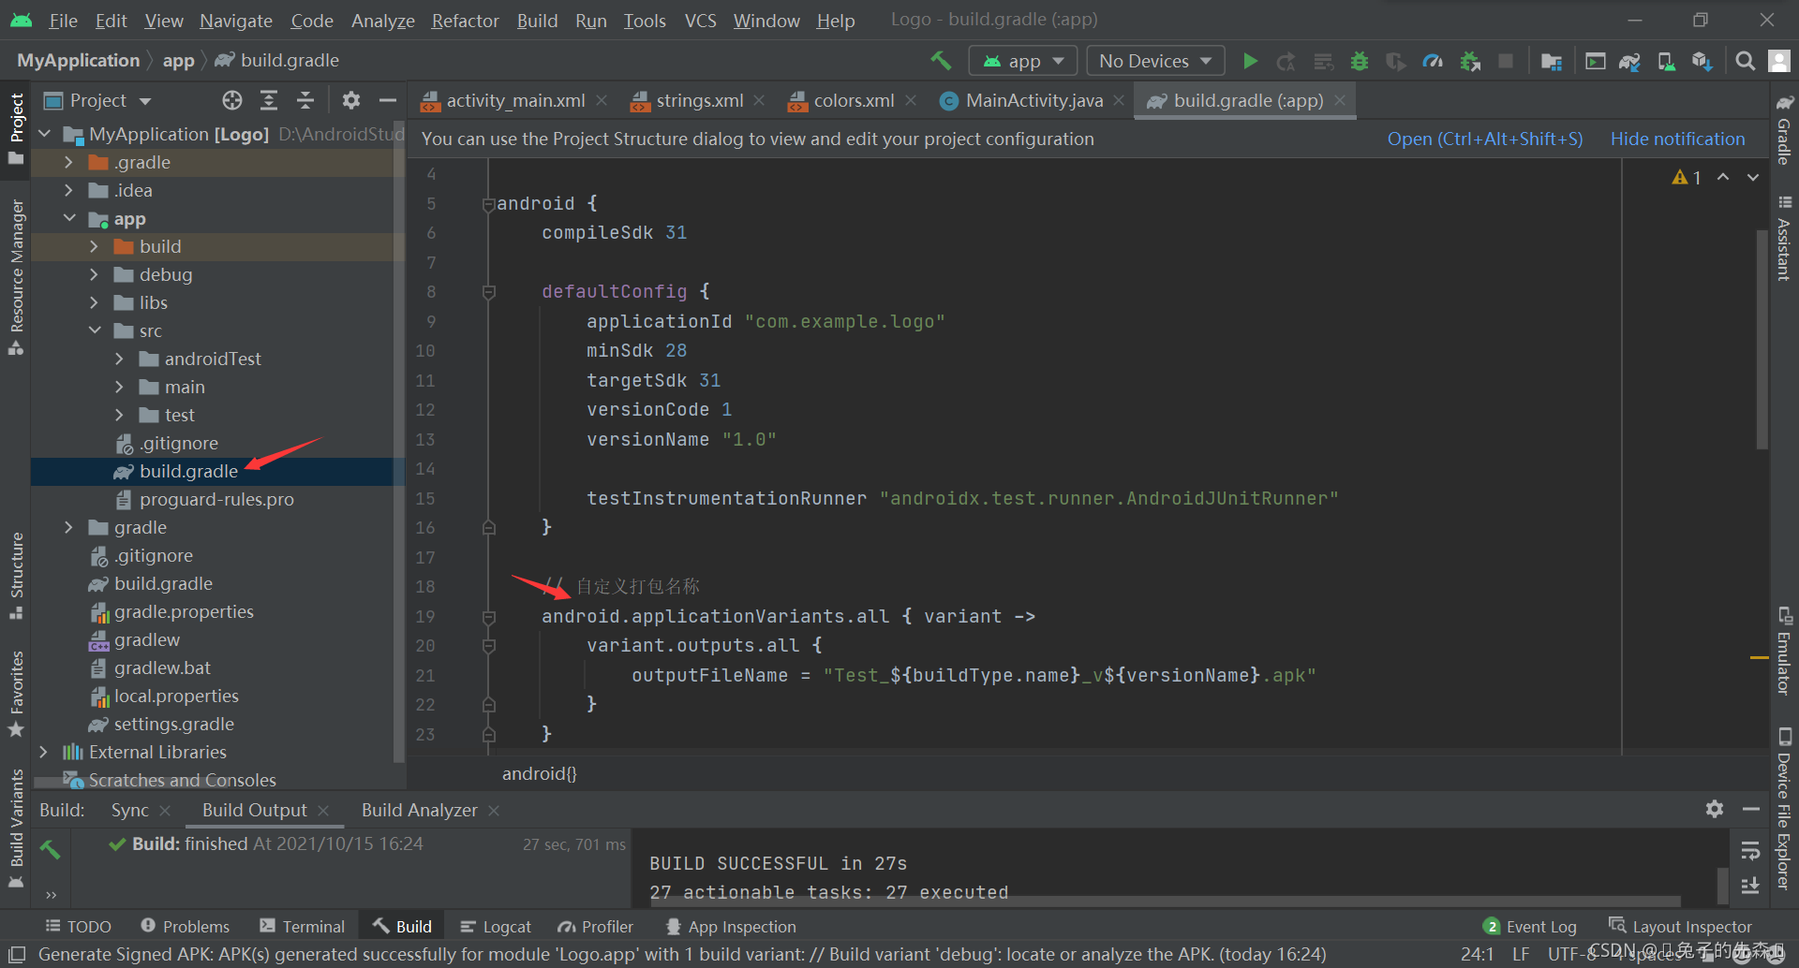The width and height of the screenshot is (1799, 968).
Task: Toggle the Device File Explorer panel
Action: click(x=1784, y=808)
